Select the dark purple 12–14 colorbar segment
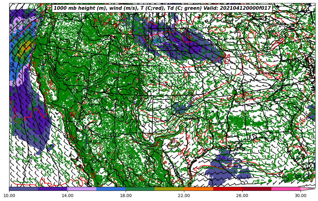 pos(53,189)
